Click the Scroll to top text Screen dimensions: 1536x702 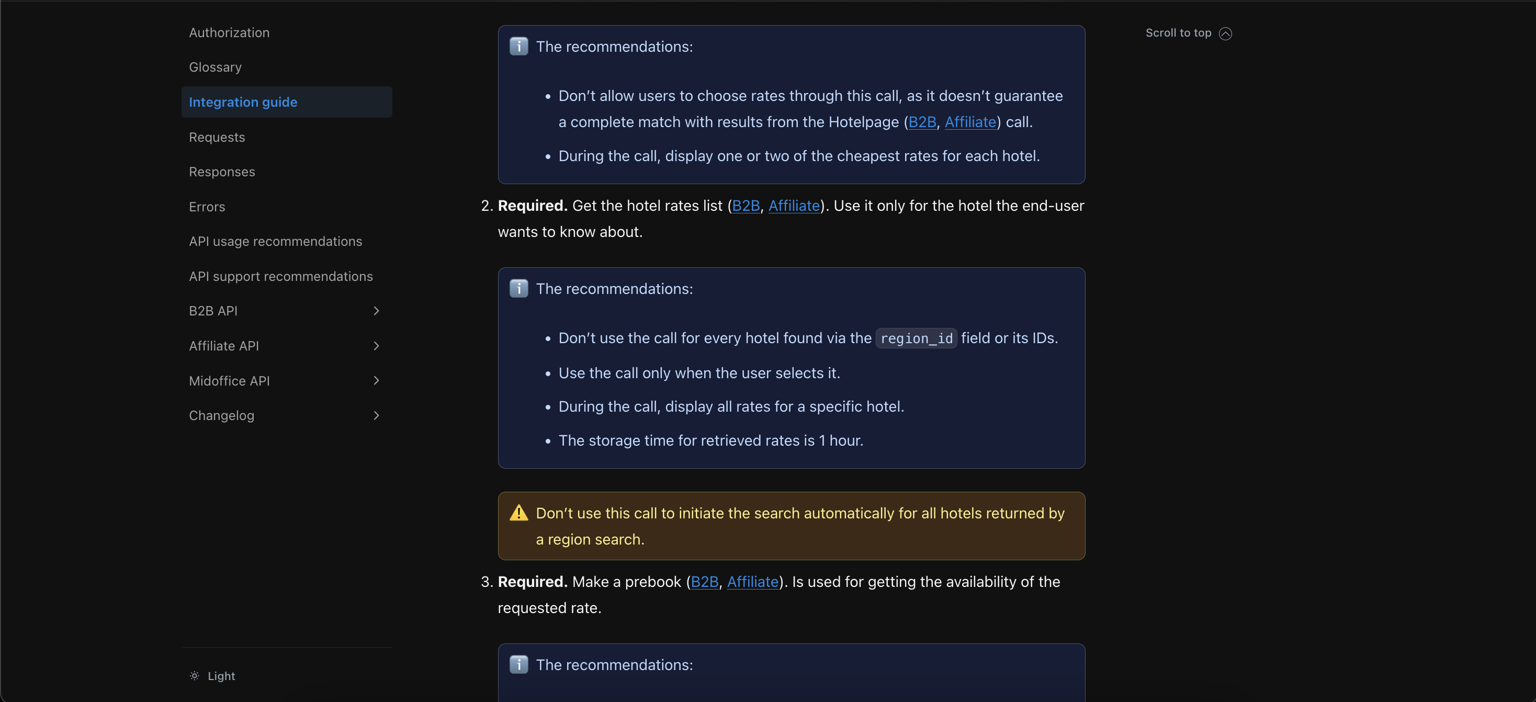click(x=1178, y=33)
